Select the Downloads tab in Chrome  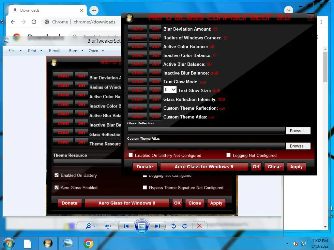coord(47,10)
